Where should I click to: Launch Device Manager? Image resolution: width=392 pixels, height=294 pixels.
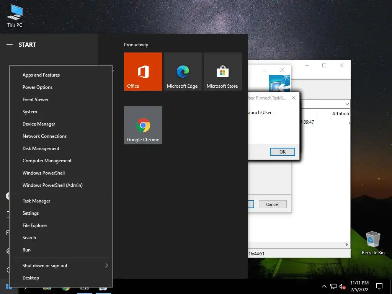(x=61, y=124)
